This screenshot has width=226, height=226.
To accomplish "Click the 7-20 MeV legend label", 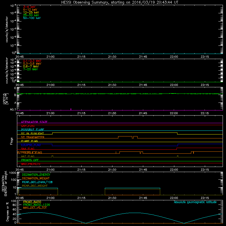I will pyautogui.click(x=30, y=69).
